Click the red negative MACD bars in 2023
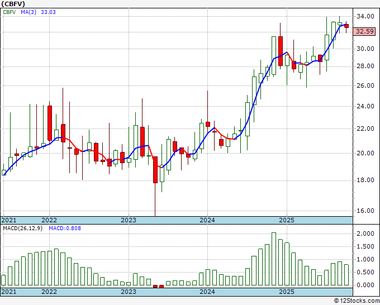 [158, 286]
